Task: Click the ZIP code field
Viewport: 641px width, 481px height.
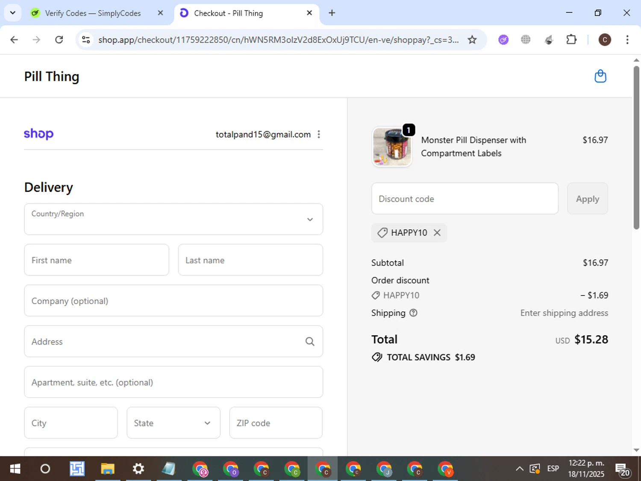Action: tap(276, 423)
